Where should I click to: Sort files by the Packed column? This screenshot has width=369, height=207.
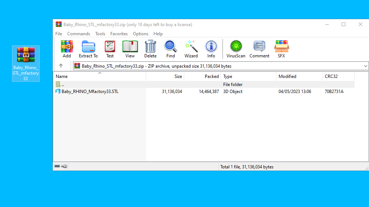(x=202, y=76)
